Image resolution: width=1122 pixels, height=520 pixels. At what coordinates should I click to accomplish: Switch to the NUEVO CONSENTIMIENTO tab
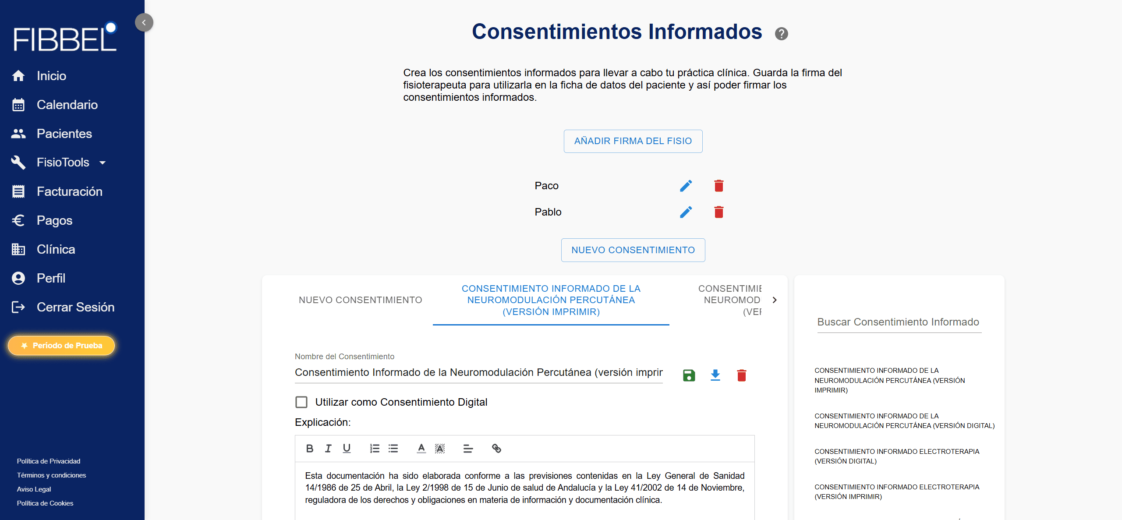(x=360, y=300)
